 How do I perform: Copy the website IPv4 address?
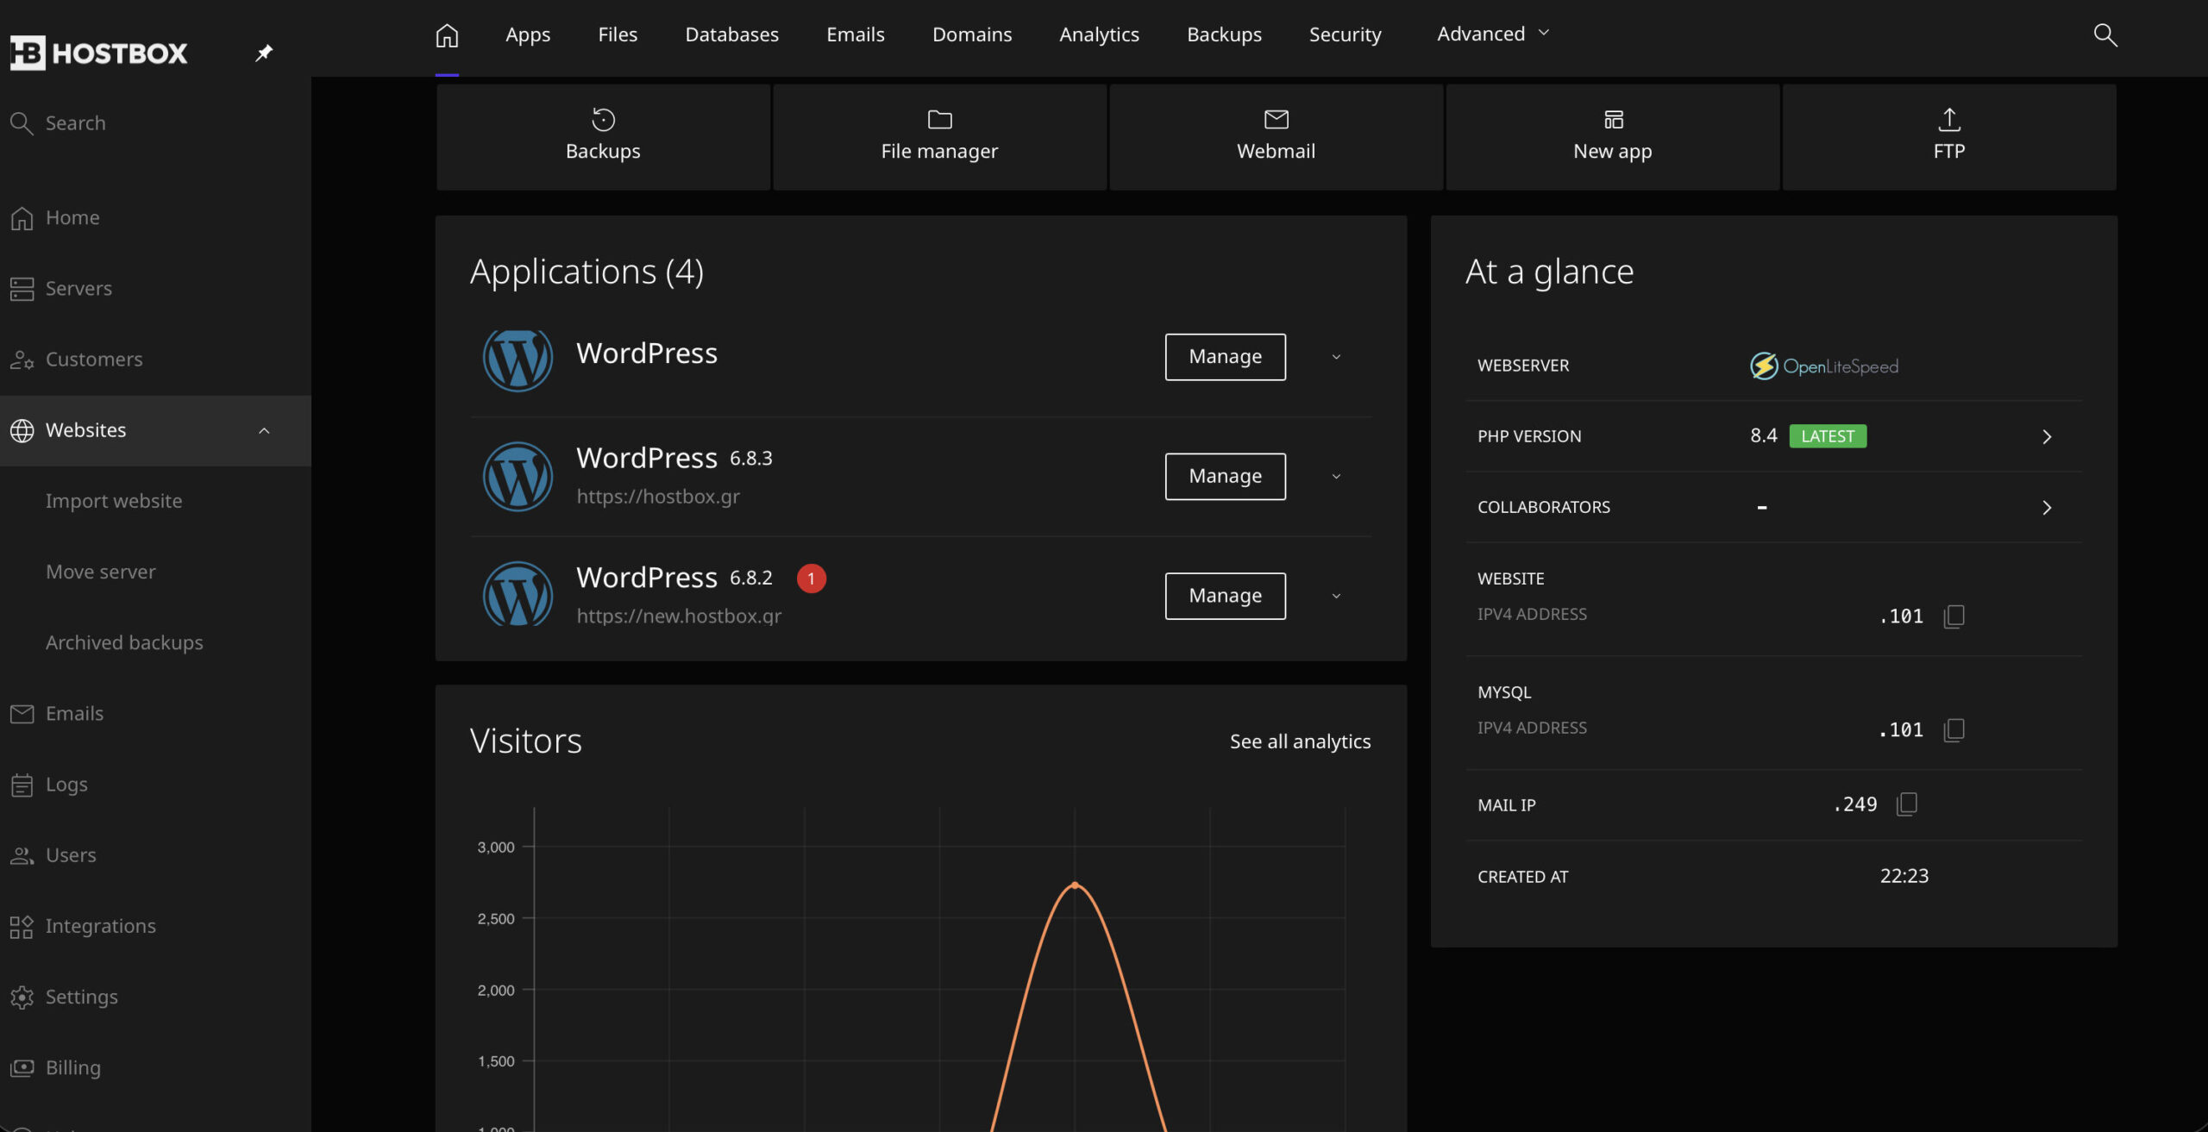[1954, 616]
